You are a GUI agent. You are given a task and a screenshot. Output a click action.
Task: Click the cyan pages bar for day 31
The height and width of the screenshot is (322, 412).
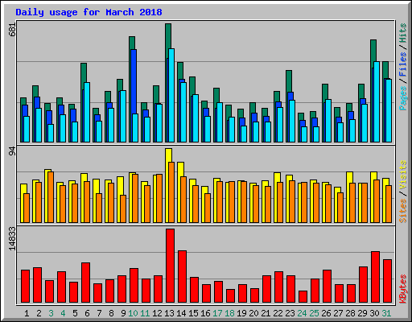(x=389, y=110)
